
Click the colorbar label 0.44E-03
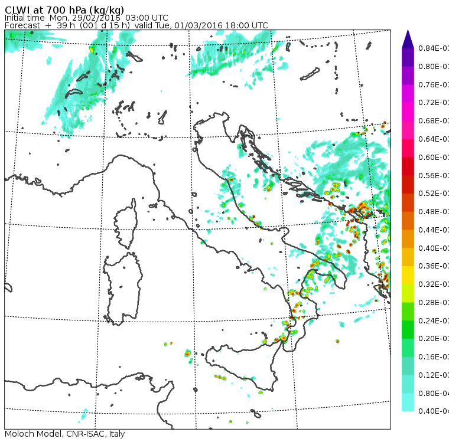434,230
